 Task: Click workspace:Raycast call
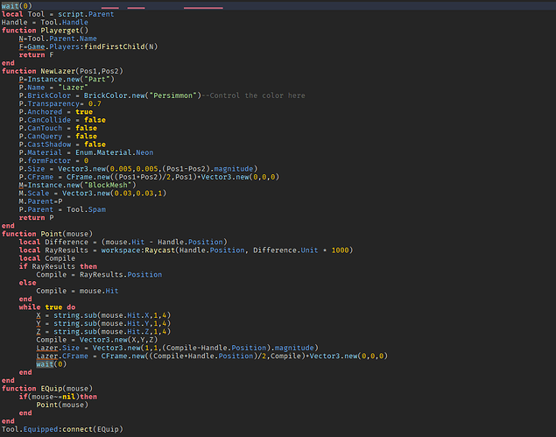[x=138, y=250]
